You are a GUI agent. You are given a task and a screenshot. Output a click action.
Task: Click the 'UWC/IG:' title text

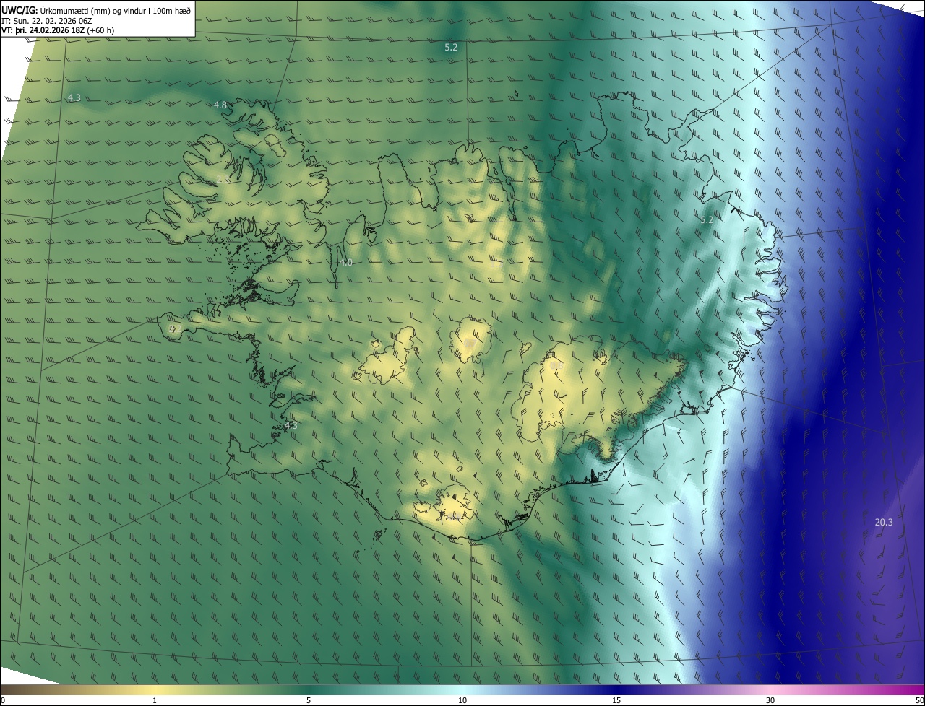[x=20, y=10]
